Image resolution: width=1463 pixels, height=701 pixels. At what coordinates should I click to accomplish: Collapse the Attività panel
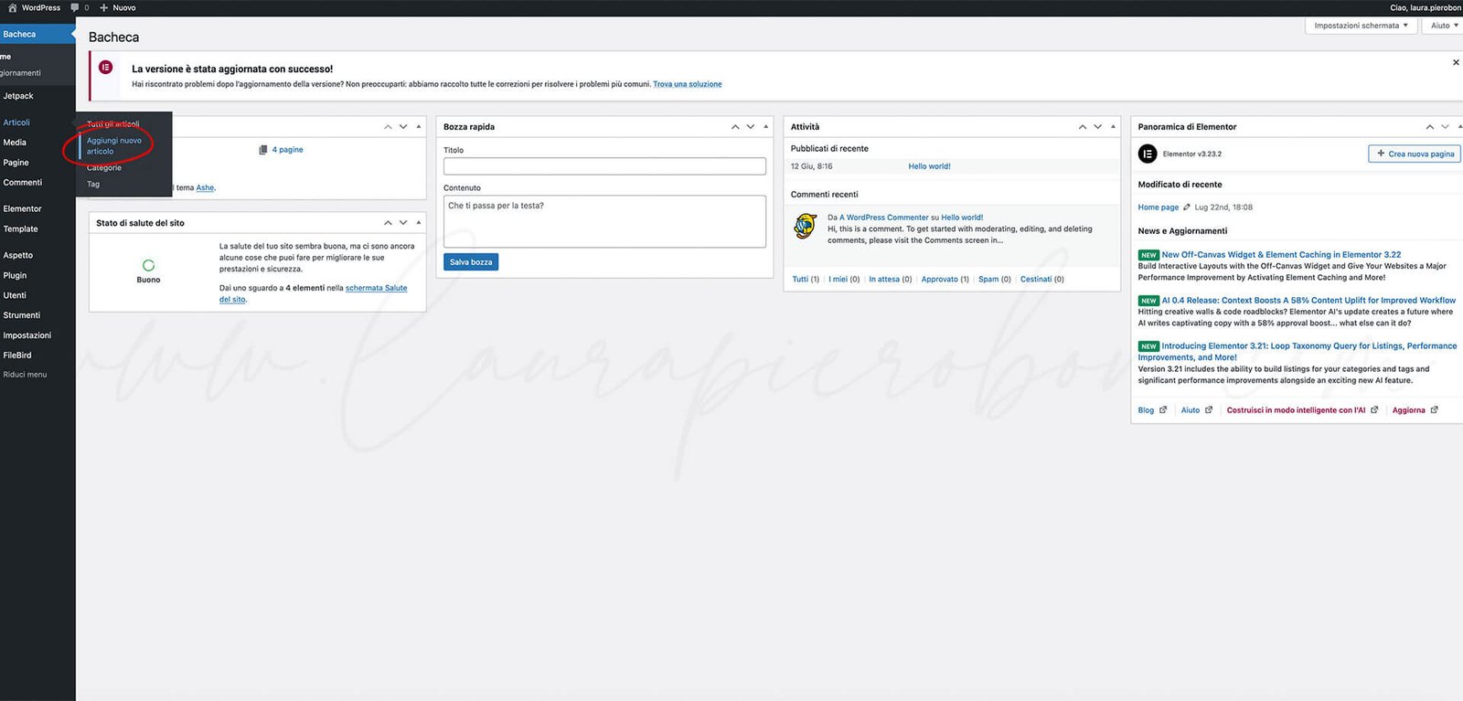[1113, 127]
